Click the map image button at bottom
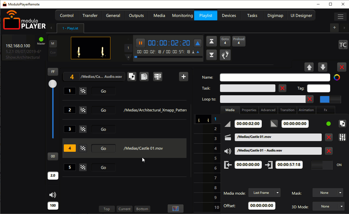 tap(176, 209)
